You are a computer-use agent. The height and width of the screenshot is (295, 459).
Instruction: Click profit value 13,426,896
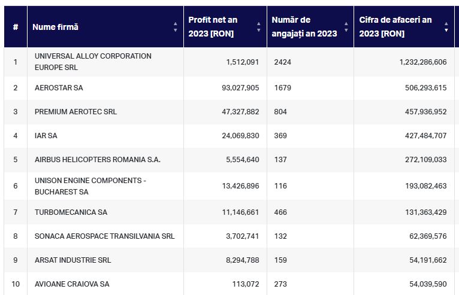(x=240, y=186)
